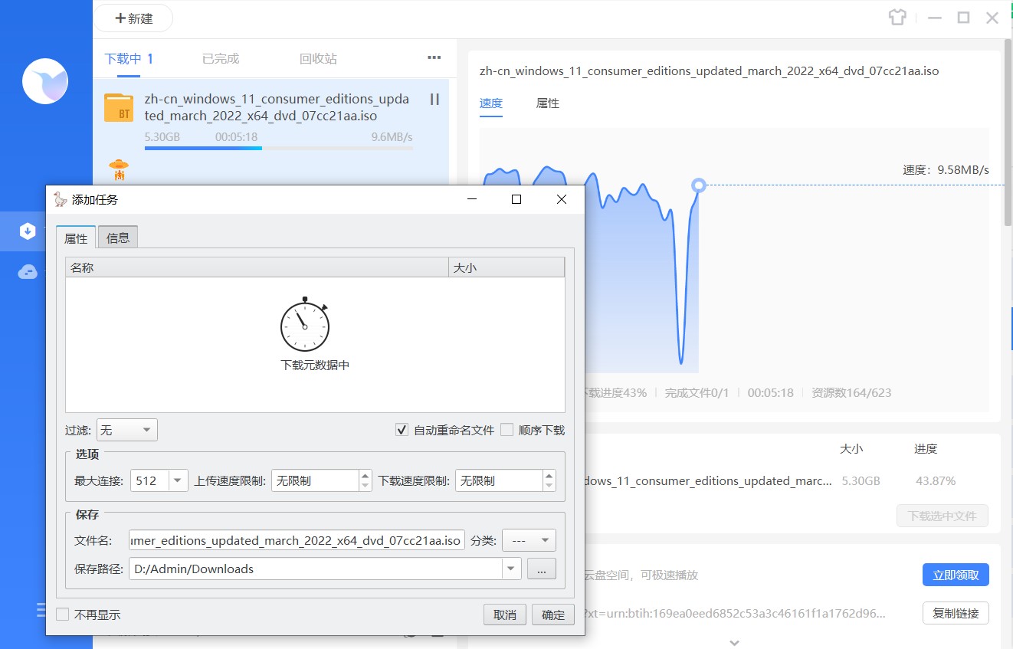Click the more options dots beside 回收站
This screenshot has width=1013, height=649.
pos(434,57)
